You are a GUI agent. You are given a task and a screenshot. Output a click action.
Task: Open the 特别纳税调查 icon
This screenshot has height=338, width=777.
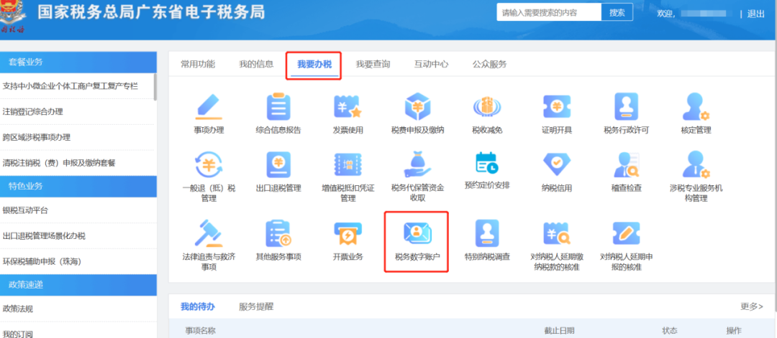coord(487,233)
